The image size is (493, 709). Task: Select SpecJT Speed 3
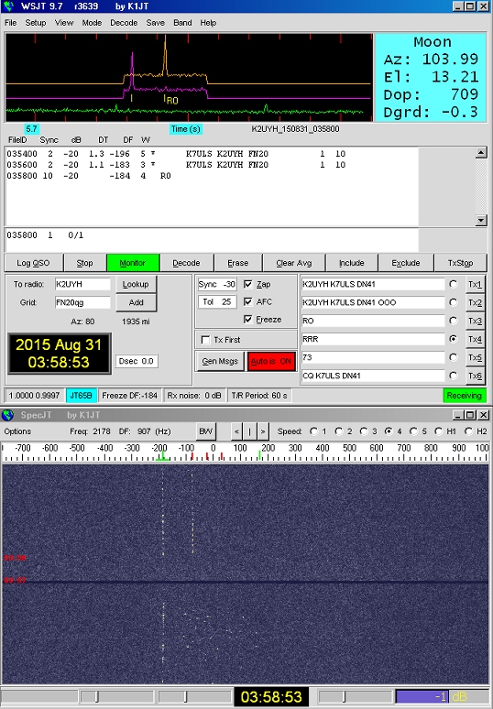click(x=363, y=431)
